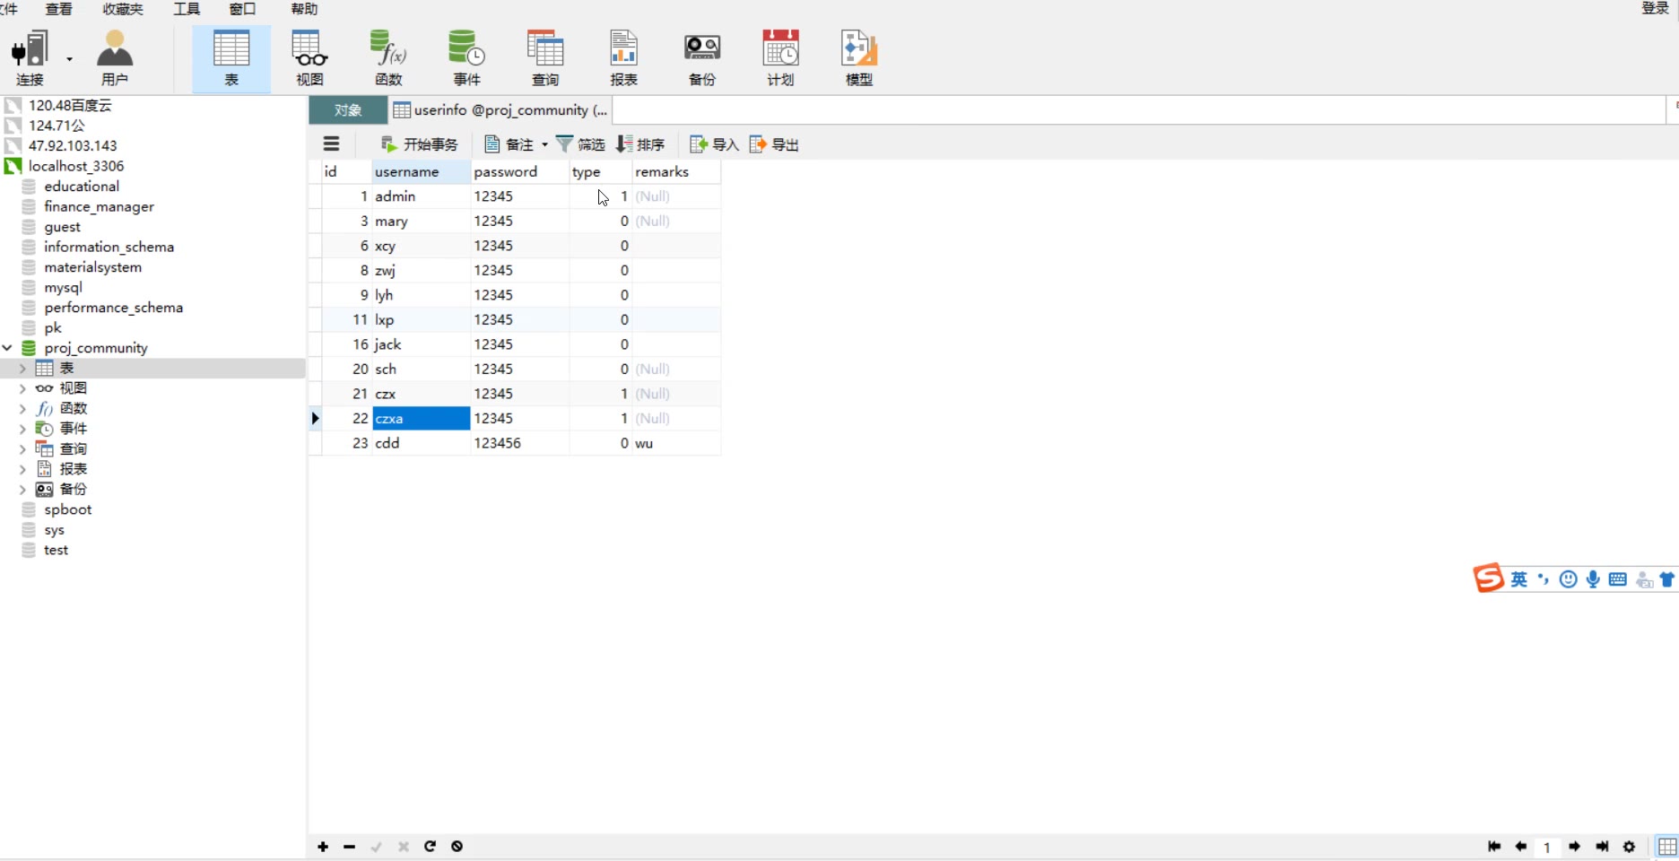1679x861 pixels.
Task: Select the materialsystem database
Action: point(92,267)
